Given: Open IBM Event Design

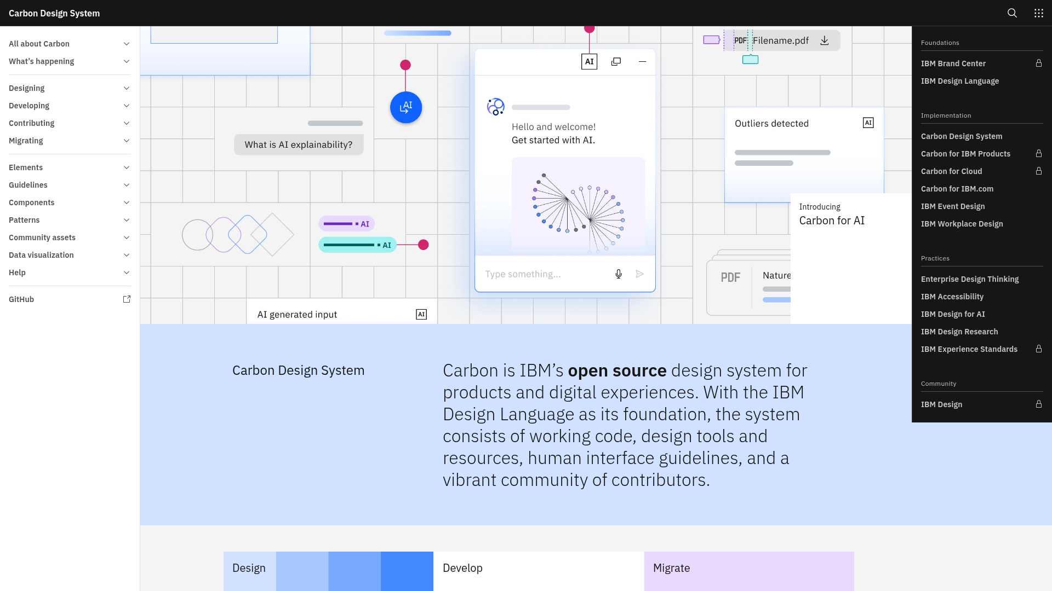Looking at the screenshot, I should [981, 206].
